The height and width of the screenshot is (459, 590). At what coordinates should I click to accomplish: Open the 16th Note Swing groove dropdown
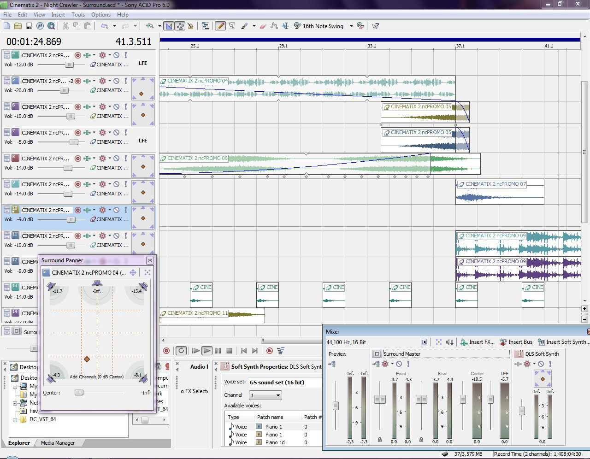point(351,26)
